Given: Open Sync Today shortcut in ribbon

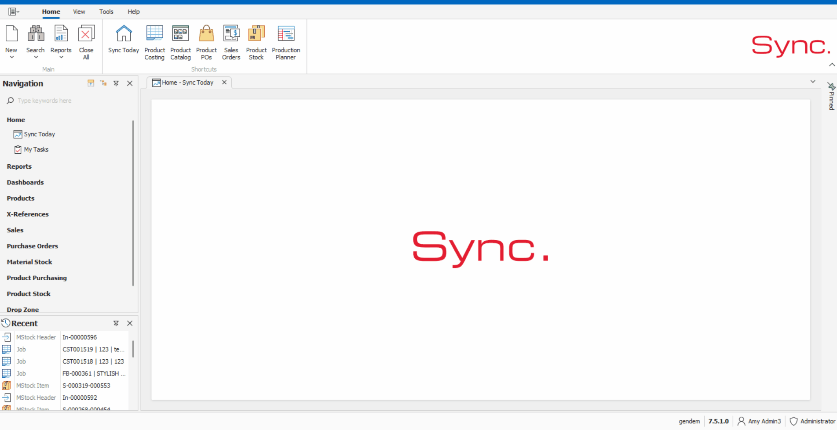Looking at the screenshot, I should pos(124,34).
